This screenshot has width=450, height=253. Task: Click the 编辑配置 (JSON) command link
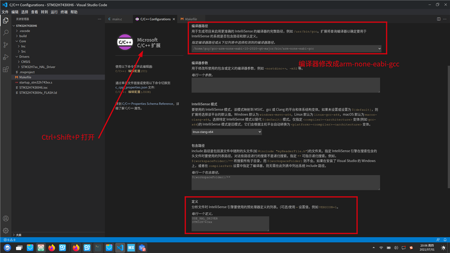point(139,92)
